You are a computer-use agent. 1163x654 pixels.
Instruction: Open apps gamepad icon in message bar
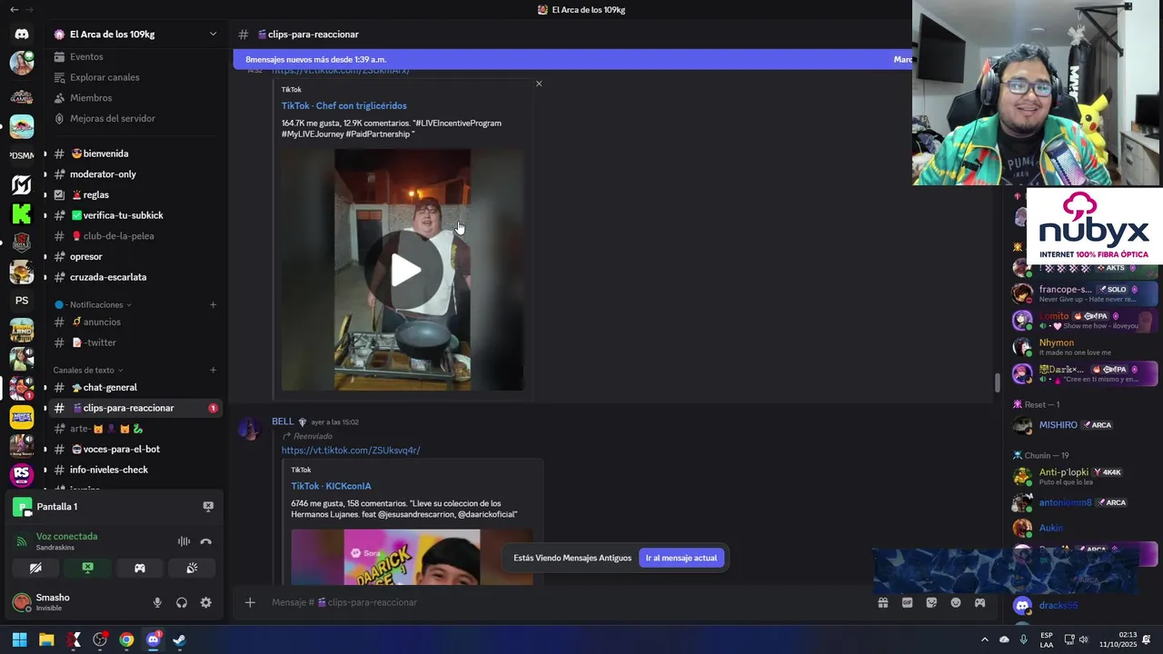click(980, 602)
